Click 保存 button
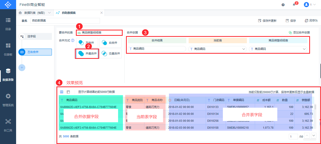321x144 pixels. coord(291,21)
